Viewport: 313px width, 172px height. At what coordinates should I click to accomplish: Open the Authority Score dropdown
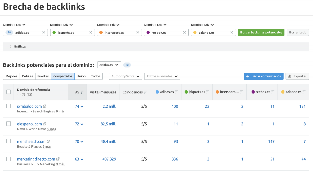pos(126,76)
